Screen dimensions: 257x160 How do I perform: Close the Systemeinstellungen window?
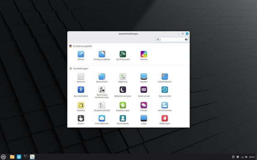click(x=187, y=33)
